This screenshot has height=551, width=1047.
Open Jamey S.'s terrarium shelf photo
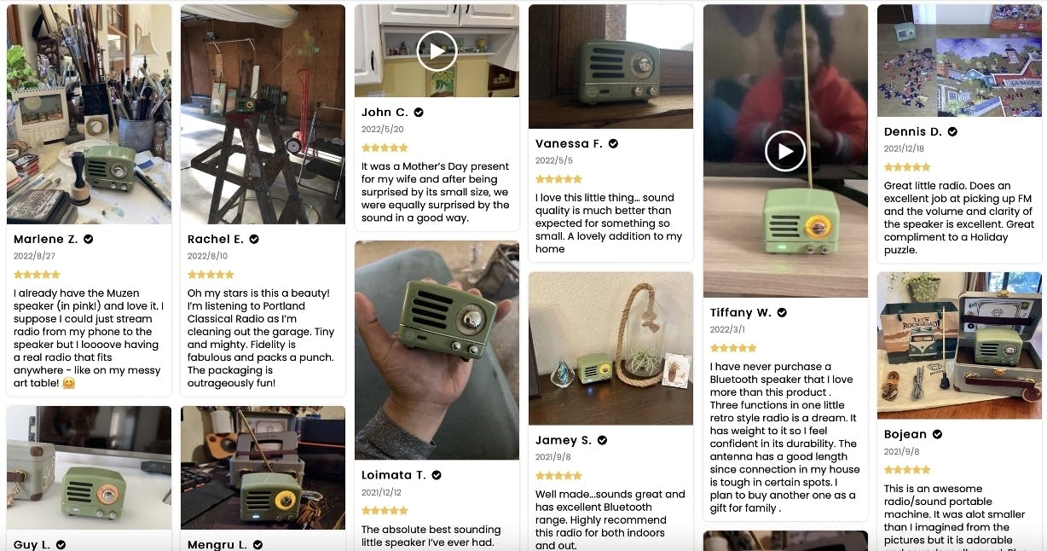click(610, 349)
